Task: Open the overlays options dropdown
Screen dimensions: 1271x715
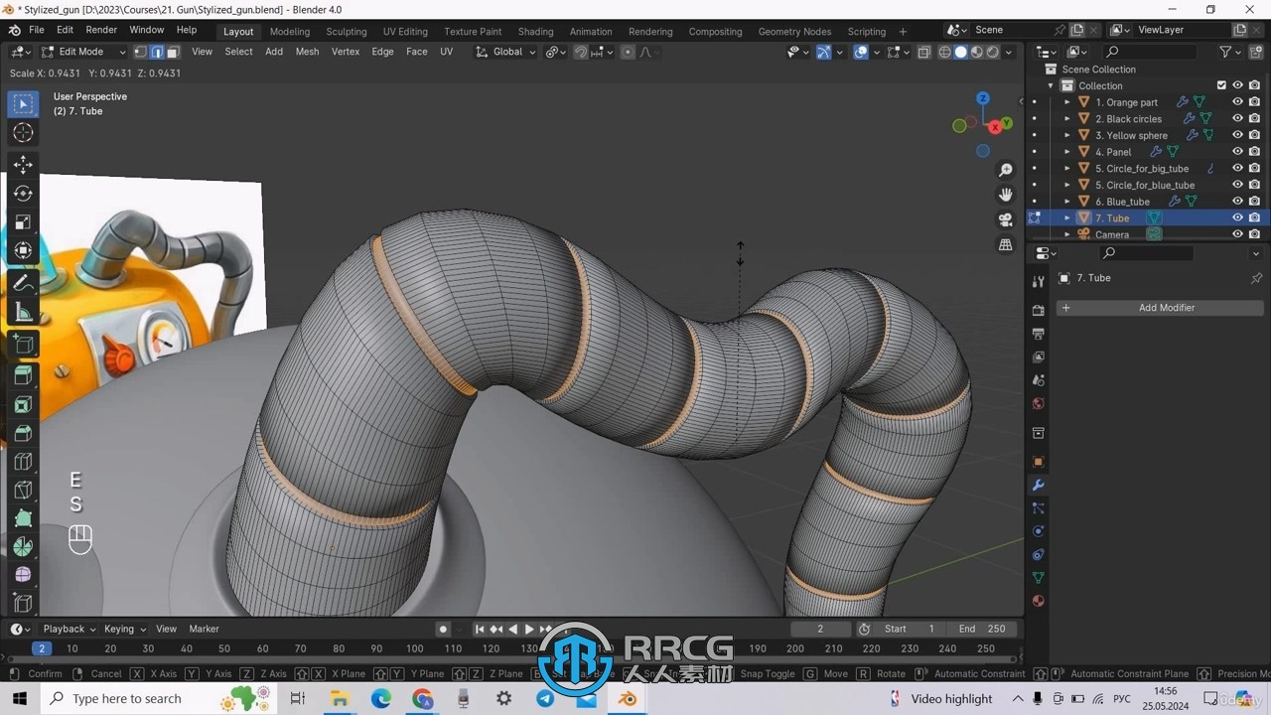Action: pos(876,52)
